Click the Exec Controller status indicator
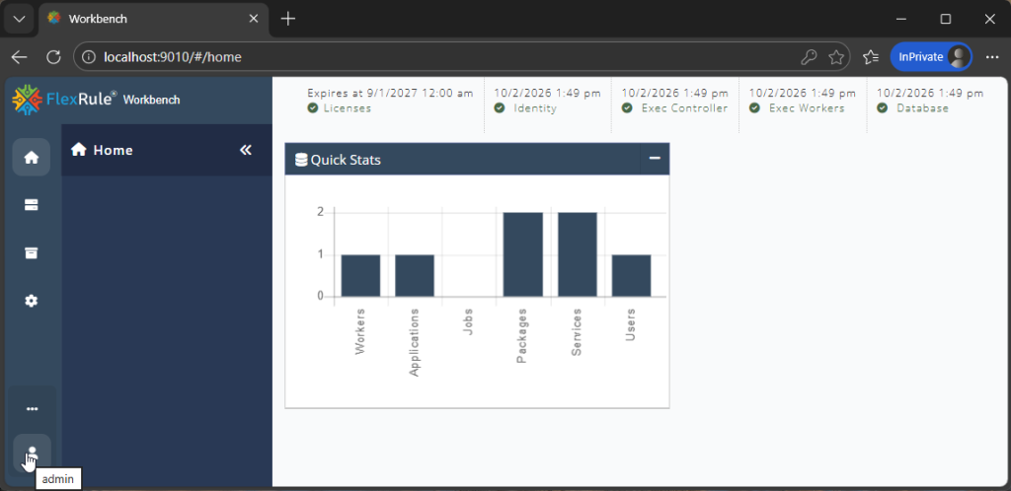1011x491 pixels. pyautogui.click(x=674, y=108)
